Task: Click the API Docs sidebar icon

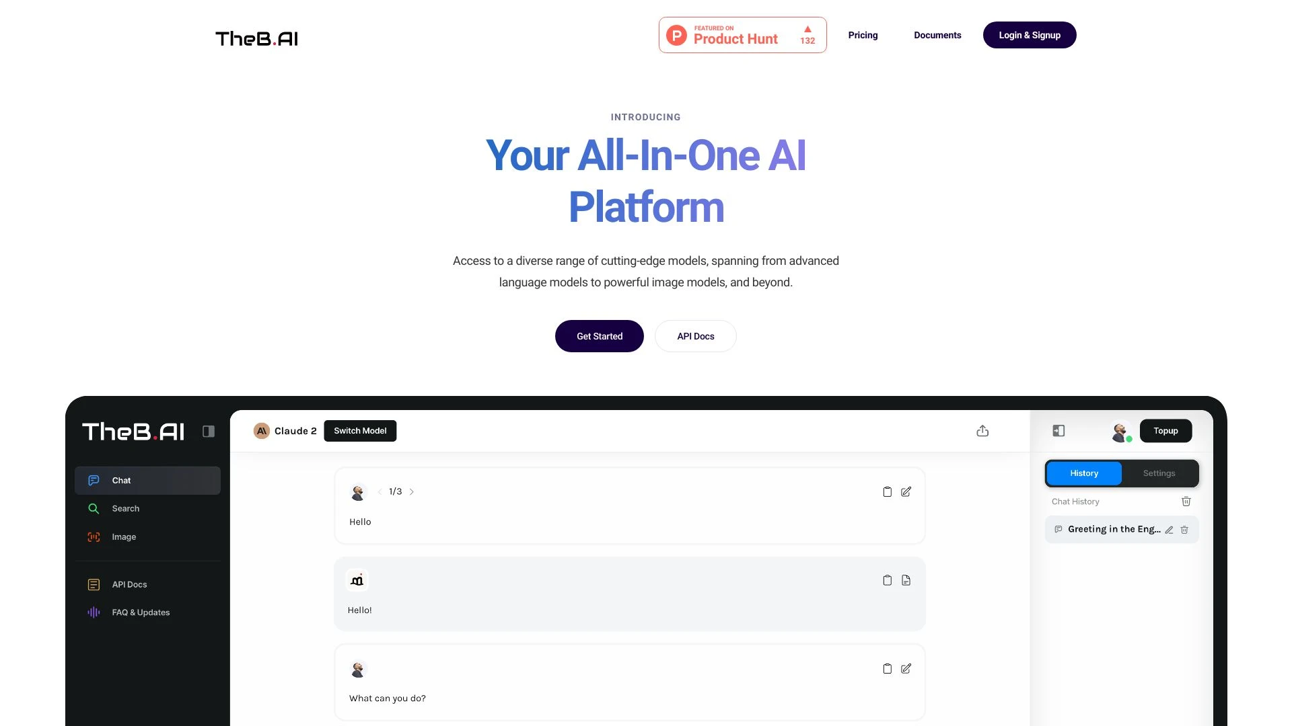Action: (x=93, y=584)
